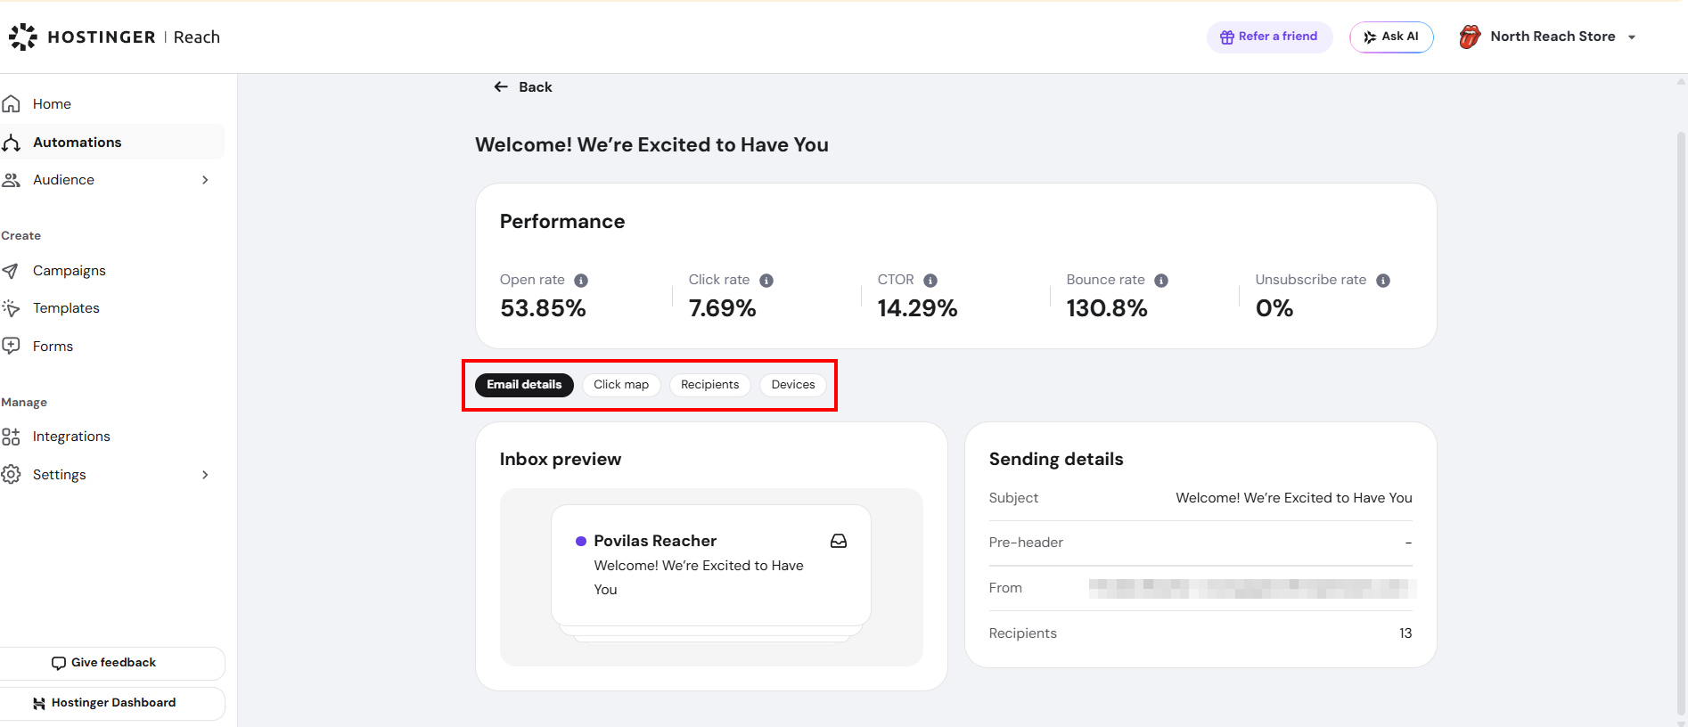The width and height of the screenshot is (1688, 727).
Task: Click the recipients count 13
Action: pos(1405,633)
